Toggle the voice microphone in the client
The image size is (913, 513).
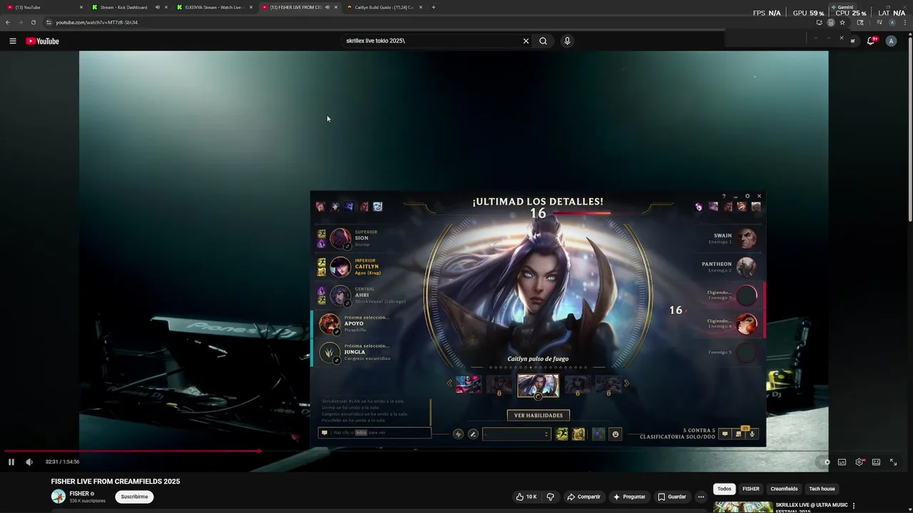point(752,434)
